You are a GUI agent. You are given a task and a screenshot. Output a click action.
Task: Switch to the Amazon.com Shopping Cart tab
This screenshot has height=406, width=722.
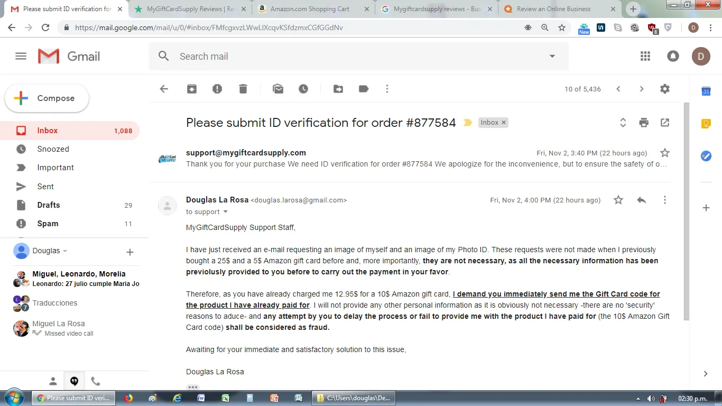(310, 9)
